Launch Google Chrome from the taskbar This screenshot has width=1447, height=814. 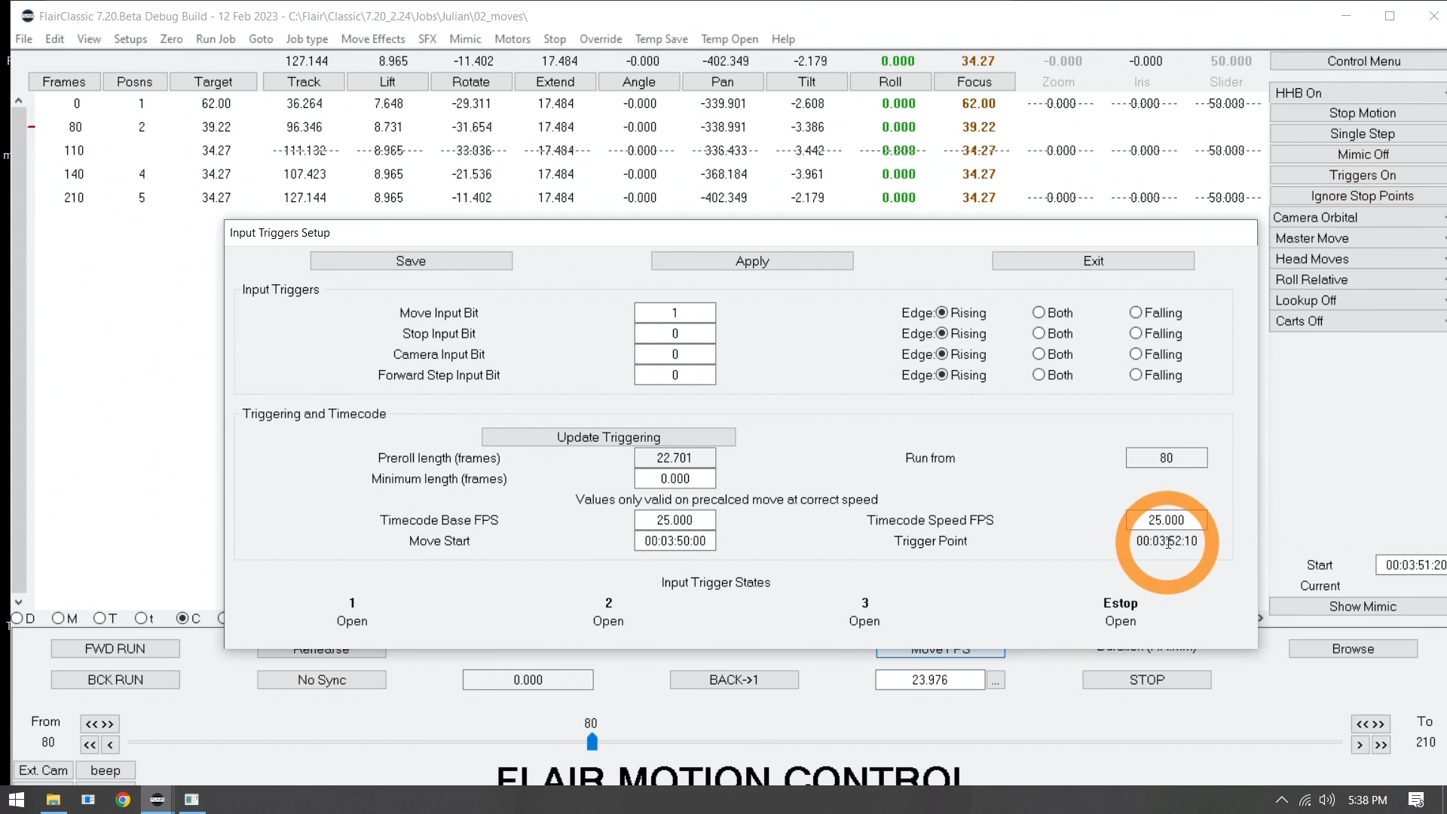[123, 800]
